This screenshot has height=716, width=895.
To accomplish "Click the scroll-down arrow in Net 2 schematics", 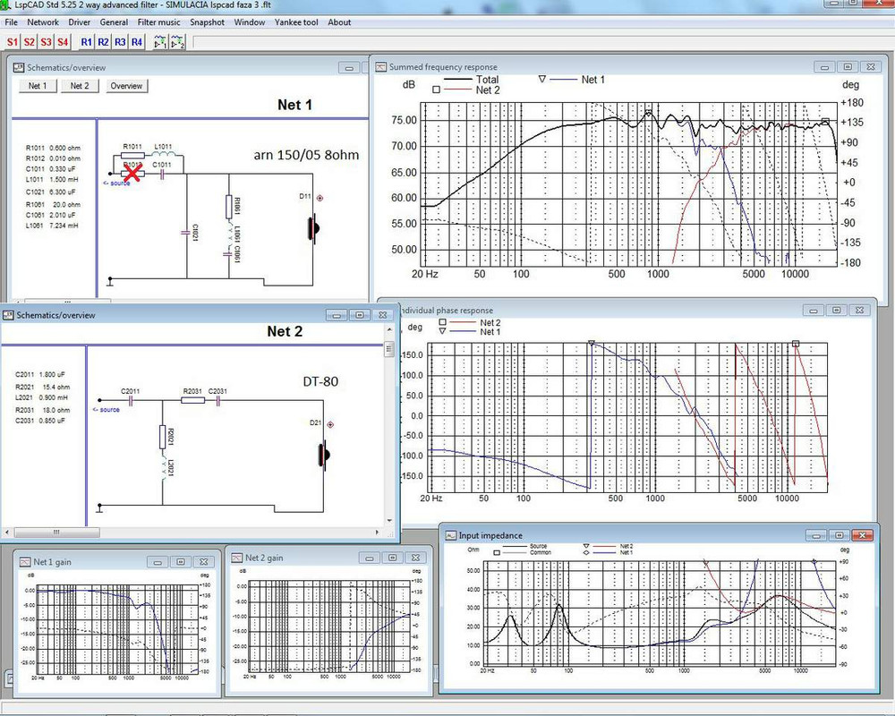I will point(389,520).
